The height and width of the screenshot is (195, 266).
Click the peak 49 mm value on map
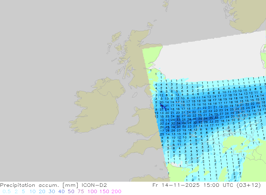pos(162,106)
